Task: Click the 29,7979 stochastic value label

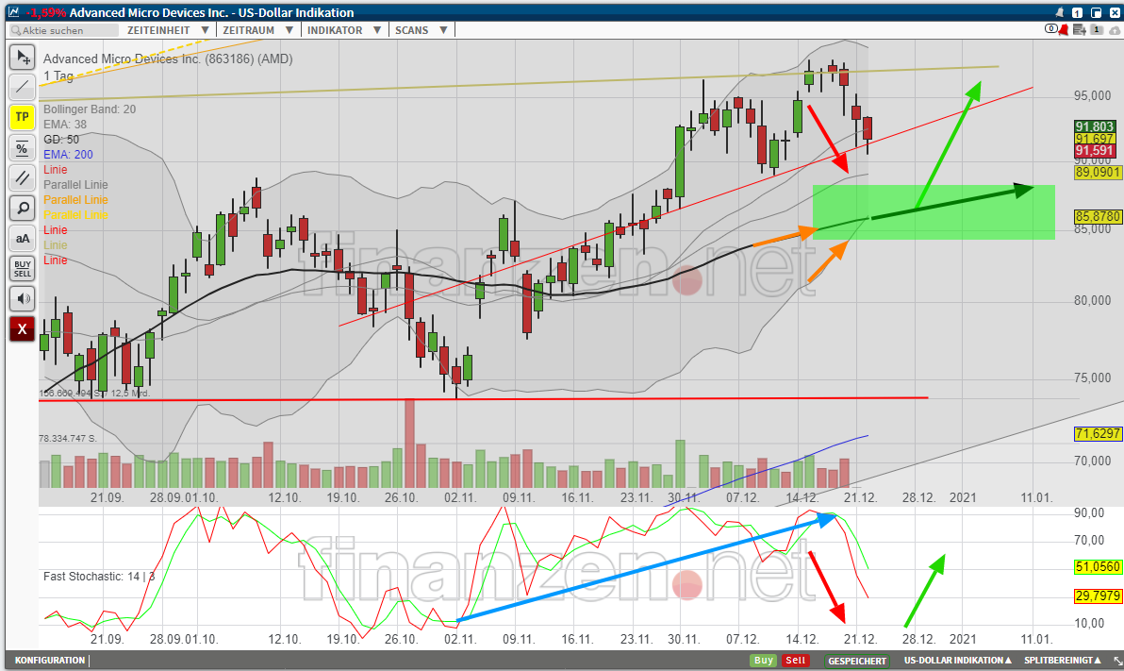Action: coord(1098,596)
